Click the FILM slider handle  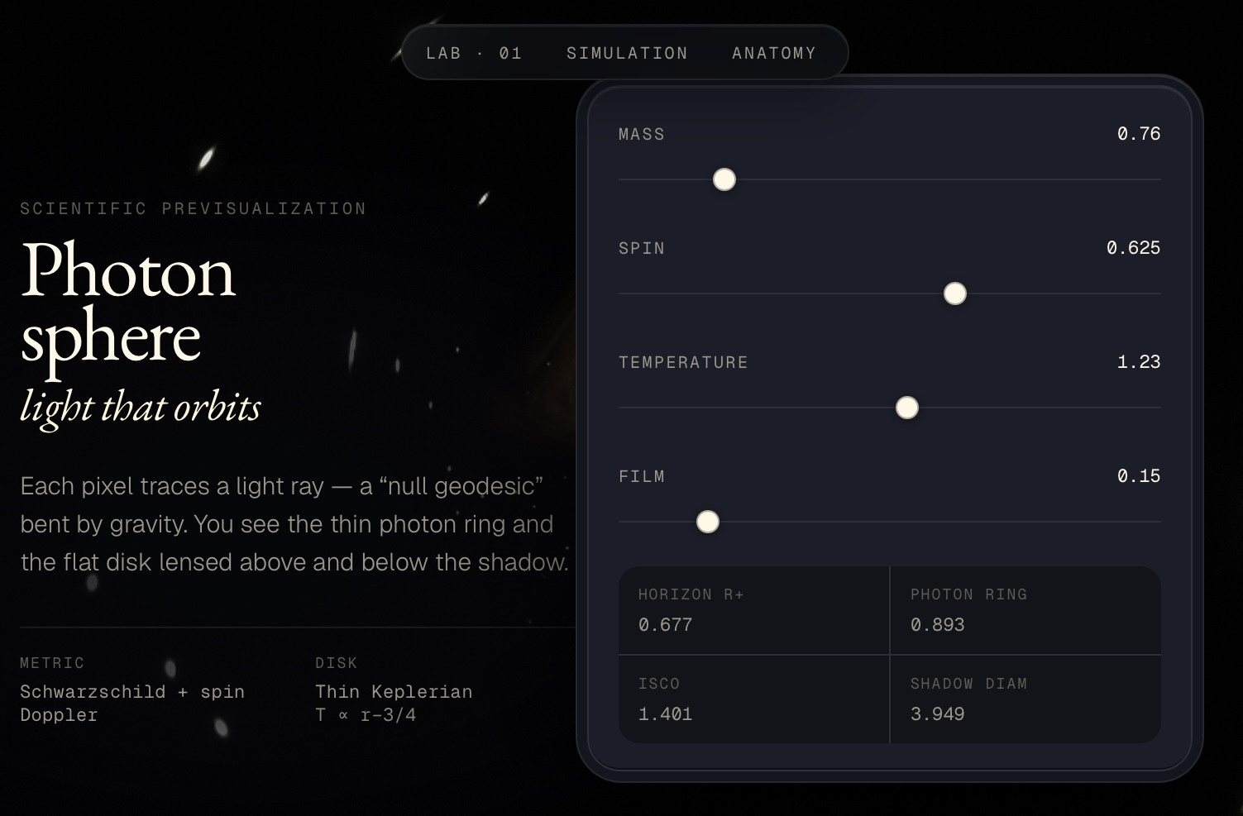tap(708, 522)
